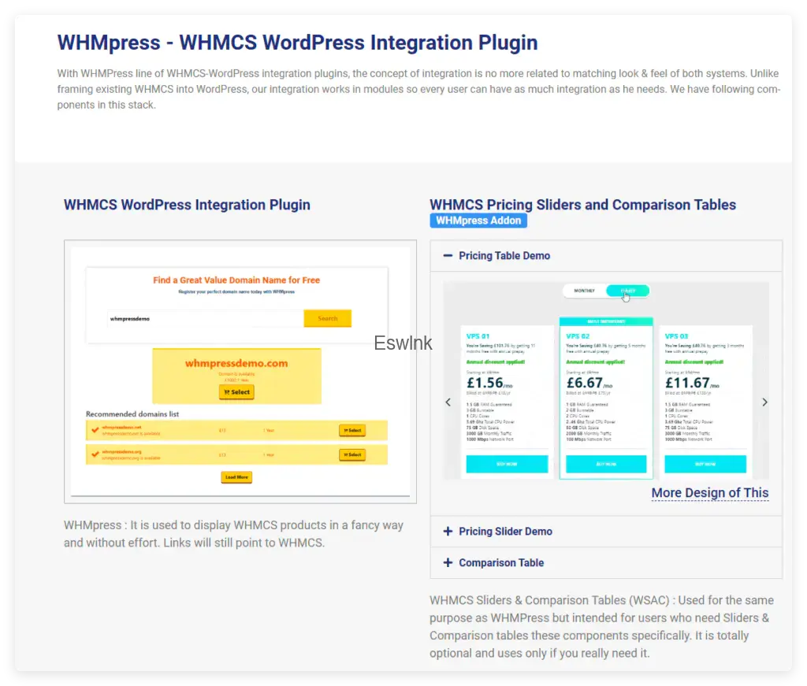Image resolution: width=807 pixels, height=686 pixels.
Task: Click the plus icon beside Pricing Slider Demo
Action: coord(448,532)
